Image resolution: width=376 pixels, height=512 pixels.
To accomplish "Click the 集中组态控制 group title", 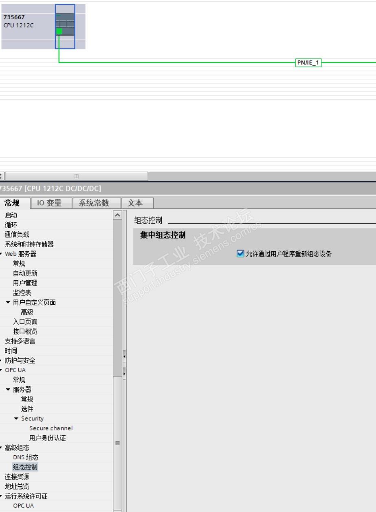I will [163, 235].
